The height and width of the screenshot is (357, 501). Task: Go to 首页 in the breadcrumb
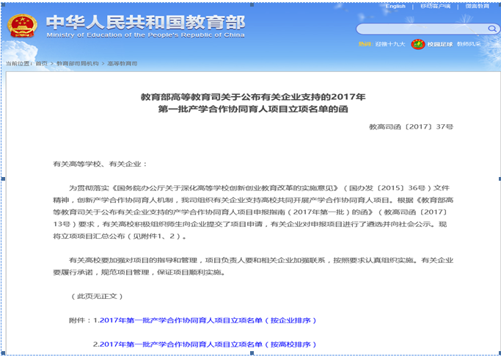tap(42, 64)
